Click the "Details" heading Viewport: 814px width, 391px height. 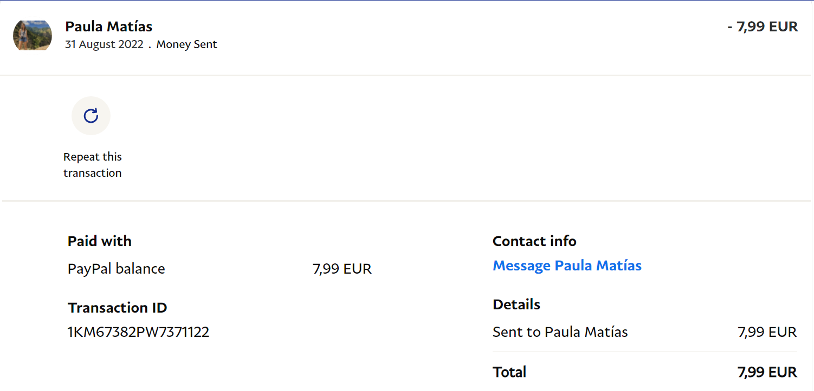[516, 304]
